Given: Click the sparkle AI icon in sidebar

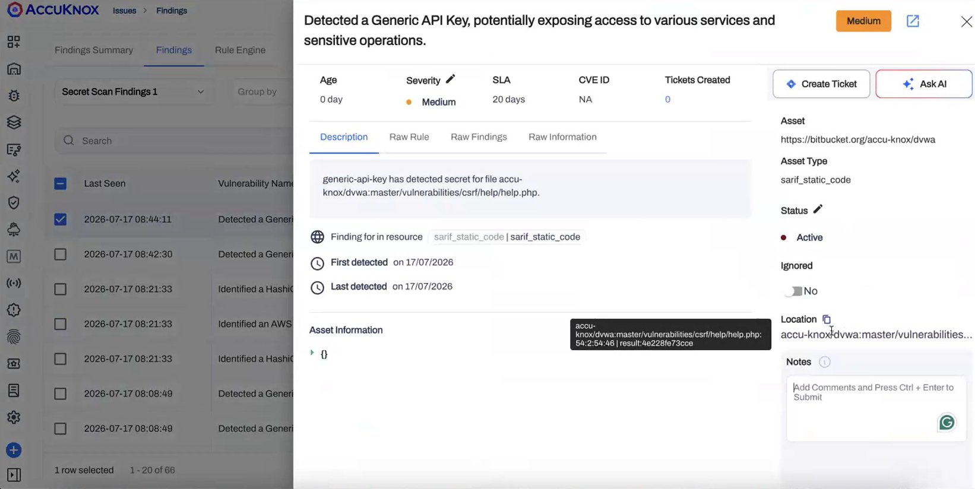Looking at the screenshot, I should [14, 176].
